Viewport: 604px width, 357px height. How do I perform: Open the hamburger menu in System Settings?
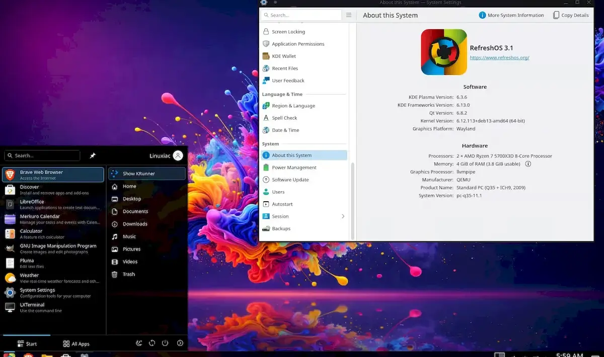coord(349,15)
